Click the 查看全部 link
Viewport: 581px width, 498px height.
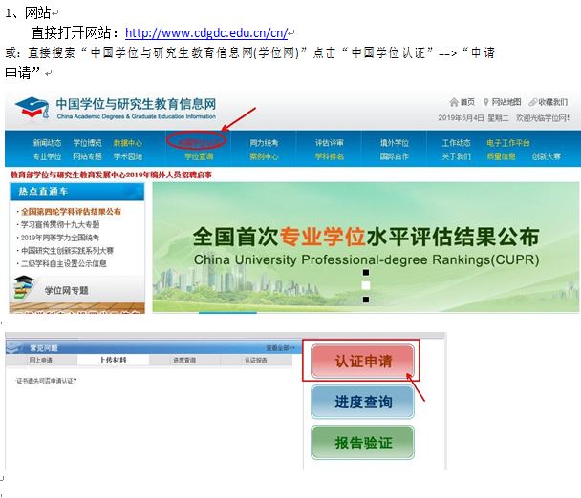tap(280, 348)
